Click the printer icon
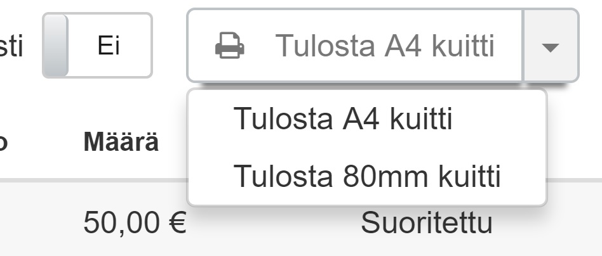This screenshot has height=256, width=602. tap(229, 46)
